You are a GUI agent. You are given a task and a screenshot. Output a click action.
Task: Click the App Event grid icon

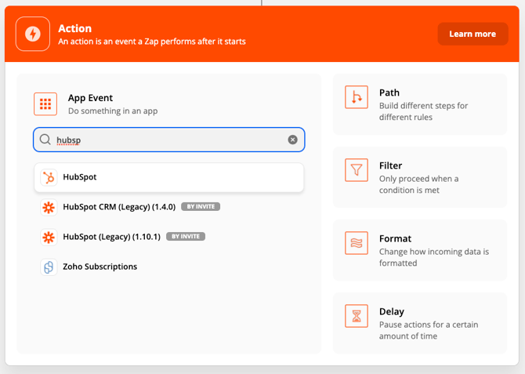point(45,103)
